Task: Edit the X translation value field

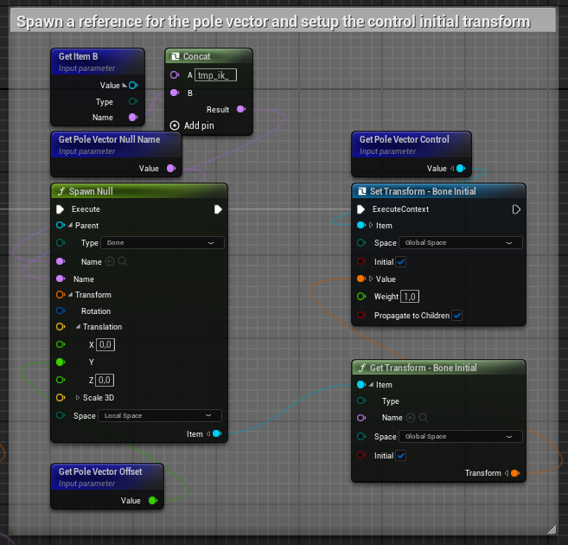Action: point(105,344)
